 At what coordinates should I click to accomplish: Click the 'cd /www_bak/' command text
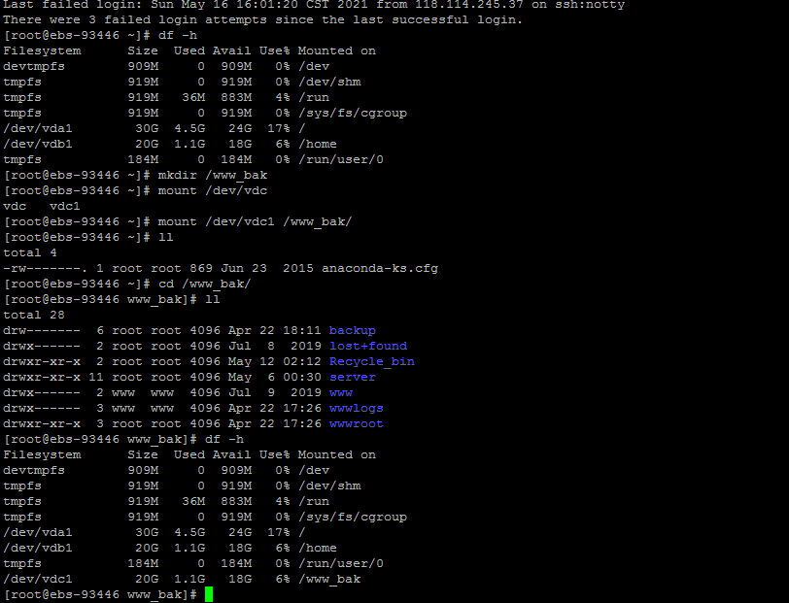(196, 284)
